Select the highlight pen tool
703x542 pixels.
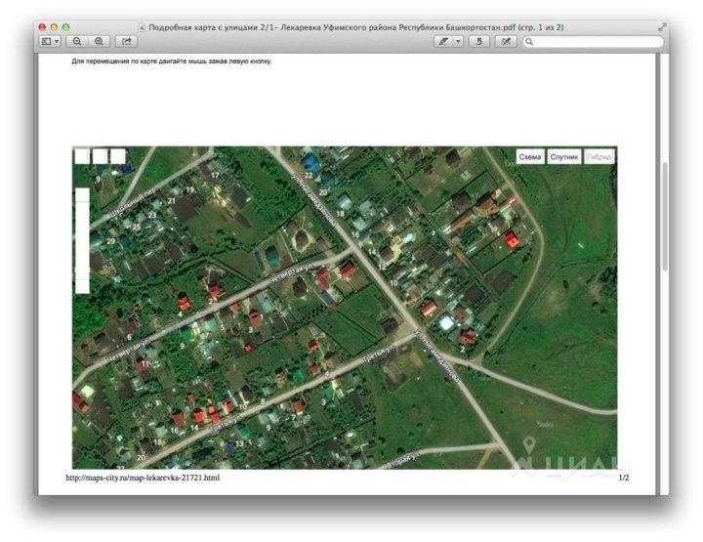(444, 42)
